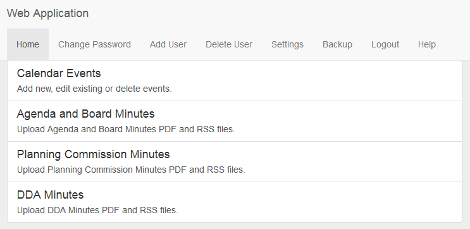470x229 pixels.
Task: Open the Agenda and Board Minutes heading
Action: [x=86, y=114]
